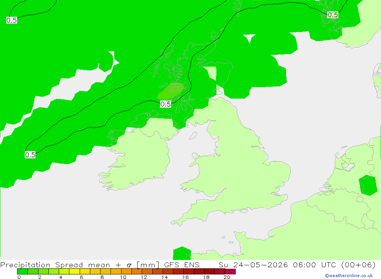Open the weatheronline.co.uk copyright link
Screen dimensions: 381x279
pos(349,276)
